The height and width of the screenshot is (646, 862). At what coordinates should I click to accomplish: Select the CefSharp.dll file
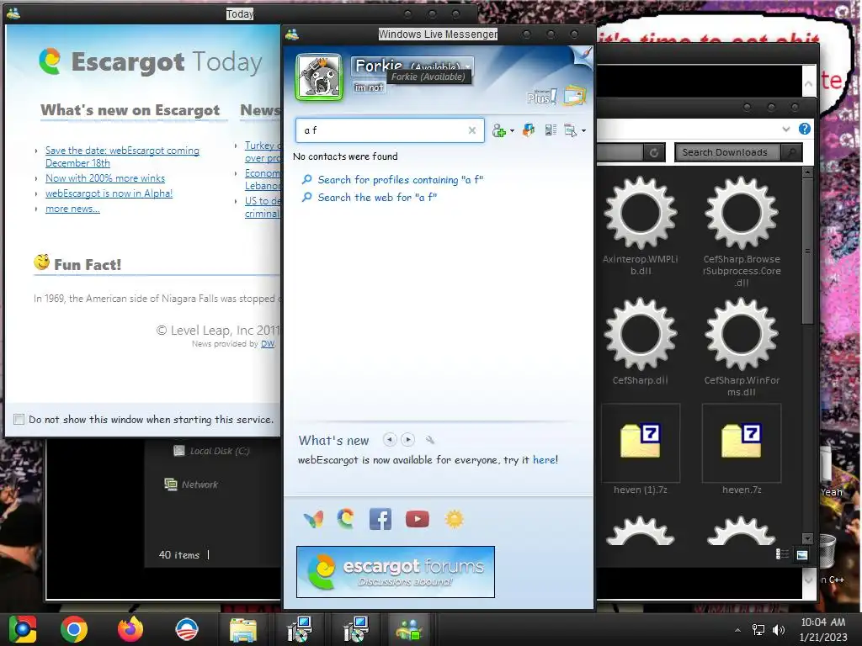[x=641, y=341]
